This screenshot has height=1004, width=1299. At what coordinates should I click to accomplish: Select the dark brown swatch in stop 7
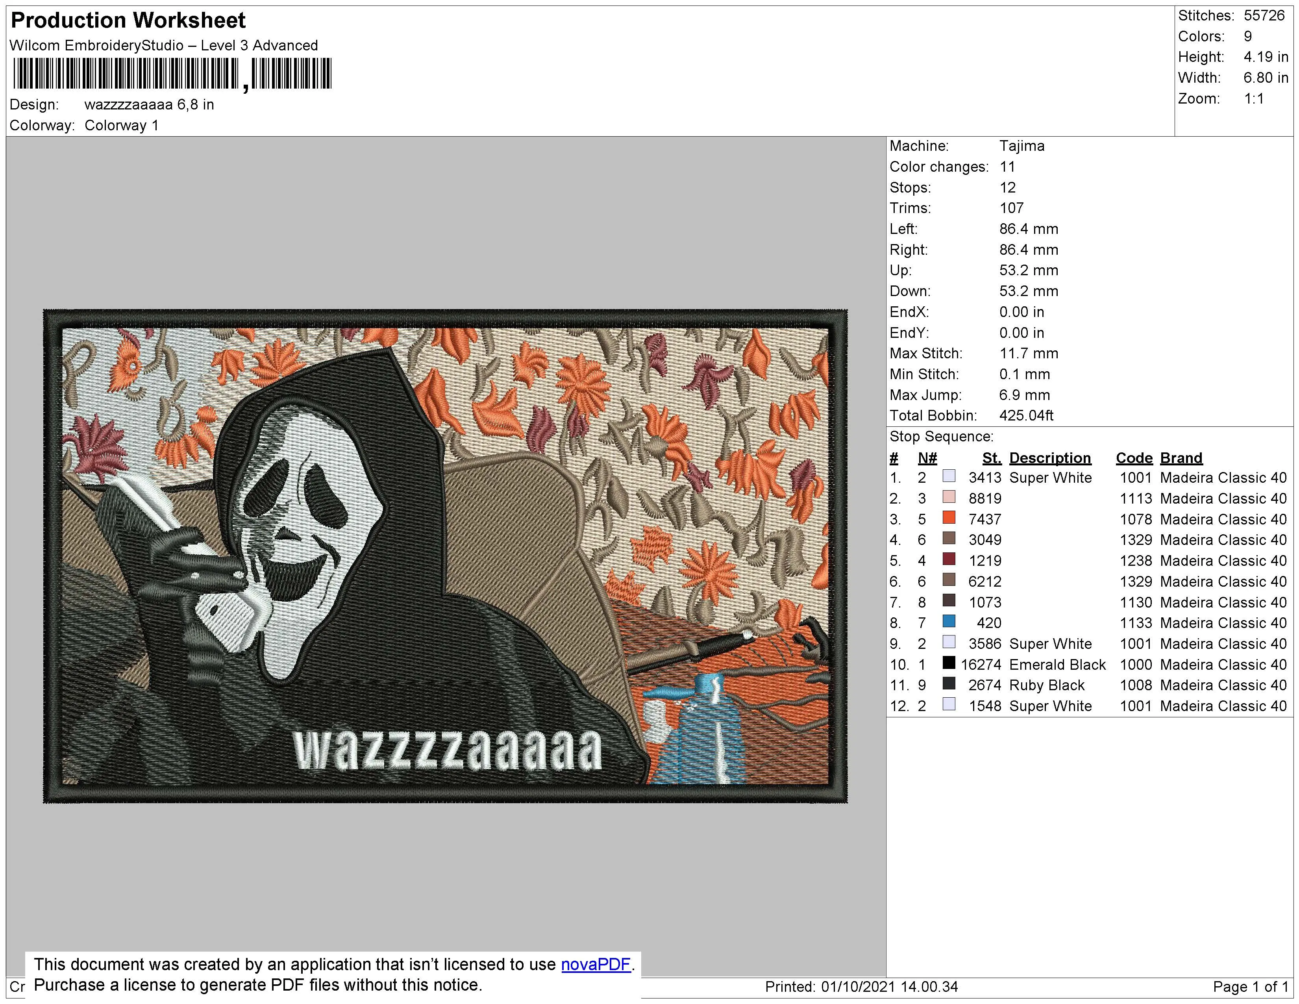coord(949,601)
